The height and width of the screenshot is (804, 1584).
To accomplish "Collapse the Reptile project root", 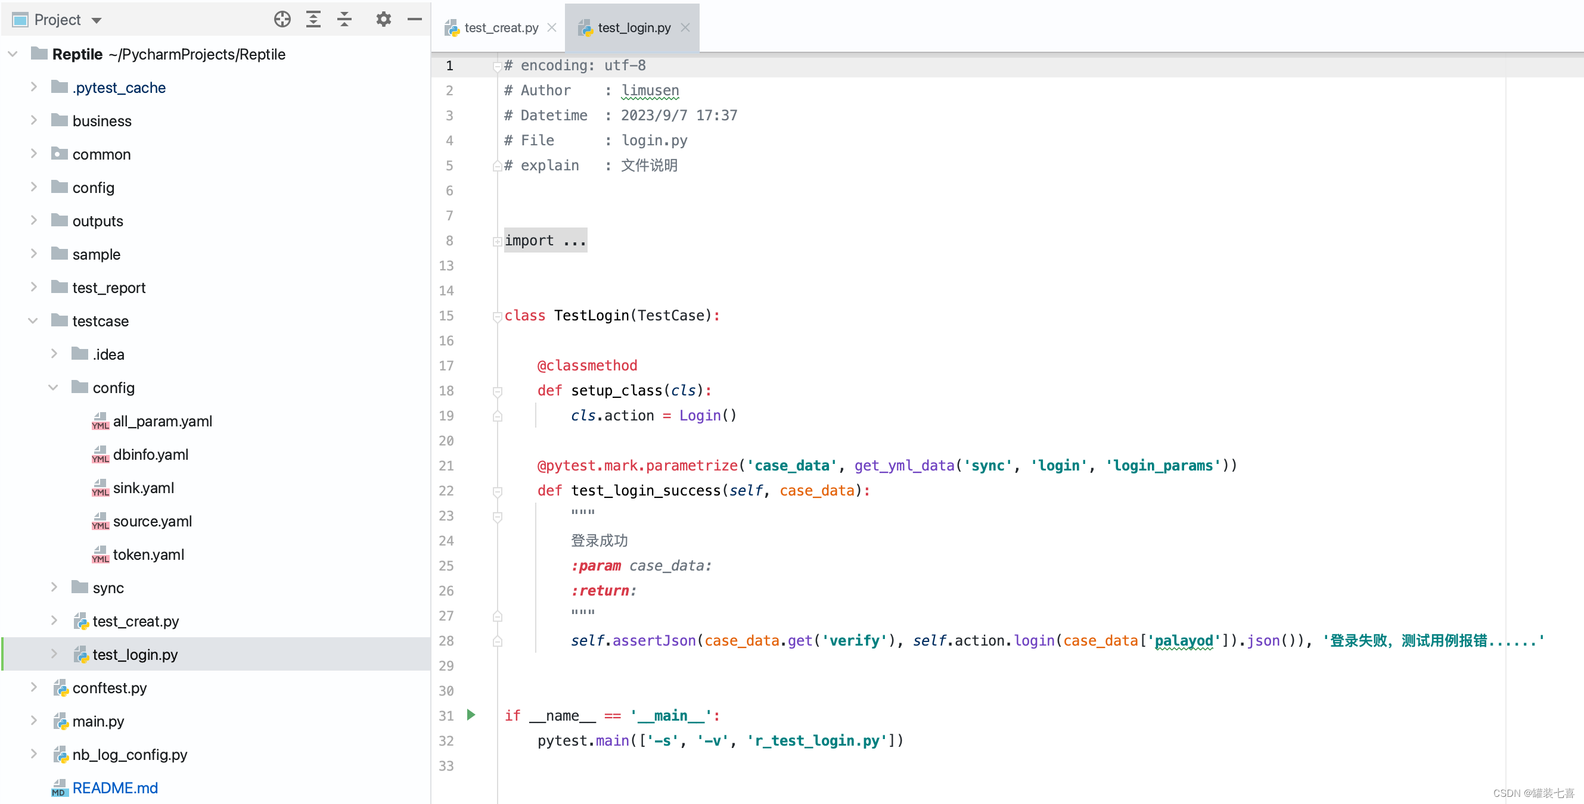I will pyautogui.click(x=13, y=54).
